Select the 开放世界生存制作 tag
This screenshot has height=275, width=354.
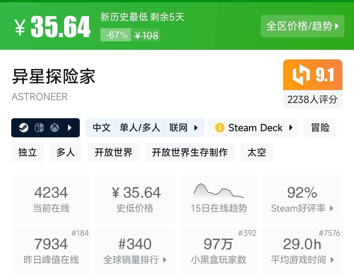click(x=190, y=153)
